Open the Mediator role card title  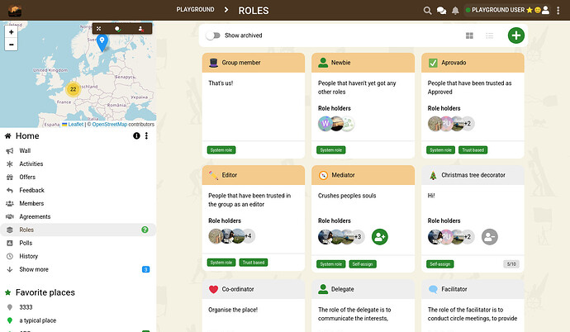click(343, 175)
